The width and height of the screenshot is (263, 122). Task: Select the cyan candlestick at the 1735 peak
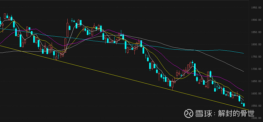[x=192, y=62]
